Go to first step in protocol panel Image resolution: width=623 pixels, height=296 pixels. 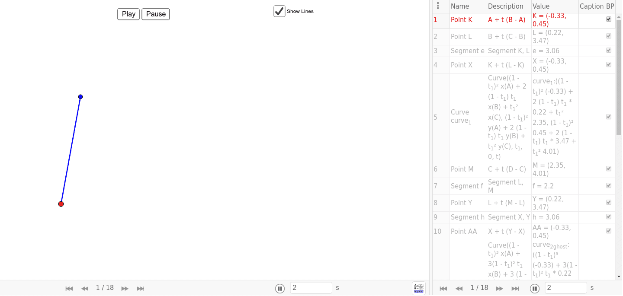[x=443, y=289]
